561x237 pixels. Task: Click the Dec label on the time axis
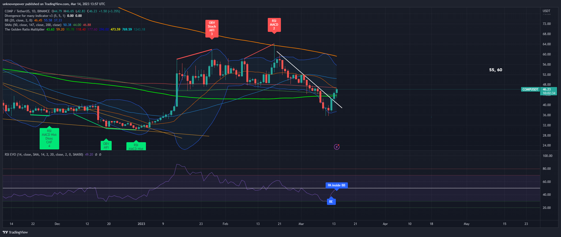57,224
